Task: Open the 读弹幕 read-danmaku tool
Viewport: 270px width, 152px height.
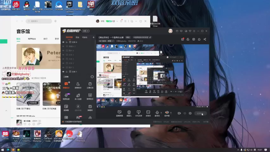Action: coord(66,108)
